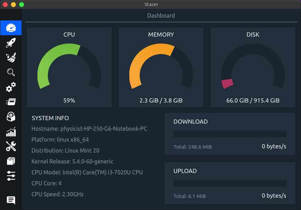
Task: Open Services via the gears icon
Action: click(11, 87)
